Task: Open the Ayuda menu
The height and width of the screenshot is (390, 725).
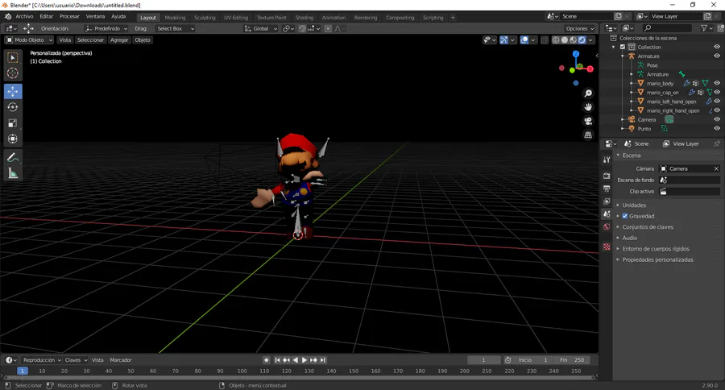Action: coord(118,16)
